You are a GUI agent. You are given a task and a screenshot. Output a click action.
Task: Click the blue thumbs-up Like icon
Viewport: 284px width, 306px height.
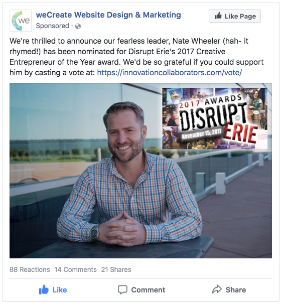coord(44,289)
